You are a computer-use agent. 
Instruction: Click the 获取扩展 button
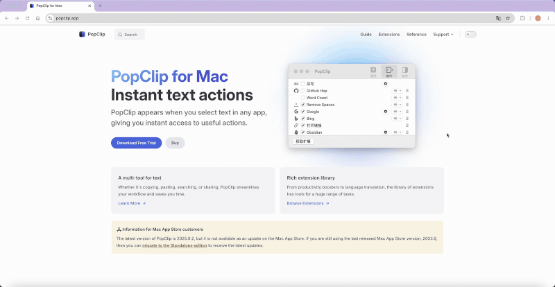303,141
